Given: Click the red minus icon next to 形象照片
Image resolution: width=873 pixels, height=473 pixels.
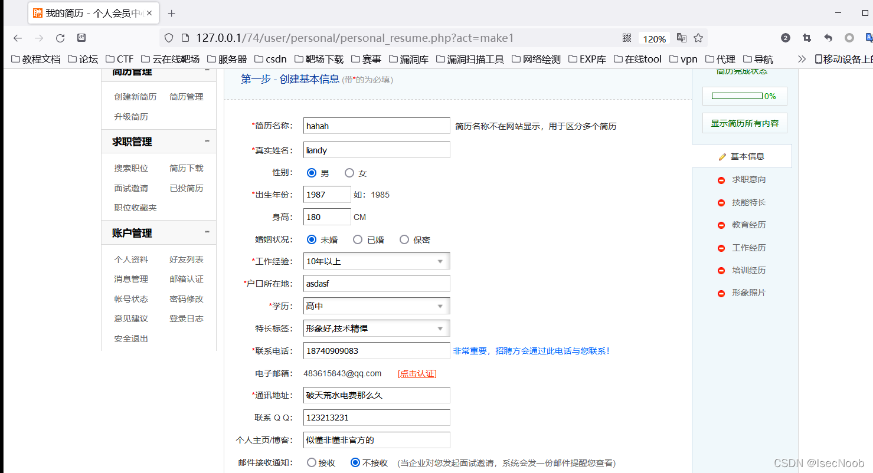Looking at the screenshot, I should pos(721,293).
